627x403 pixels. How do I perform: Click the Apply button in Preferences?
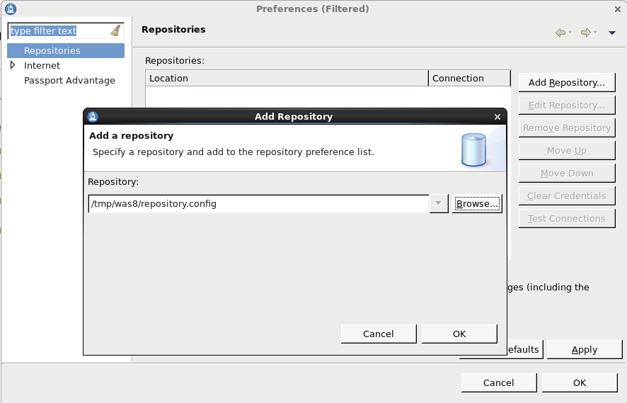pyautogui.click(x=585, y=350)
